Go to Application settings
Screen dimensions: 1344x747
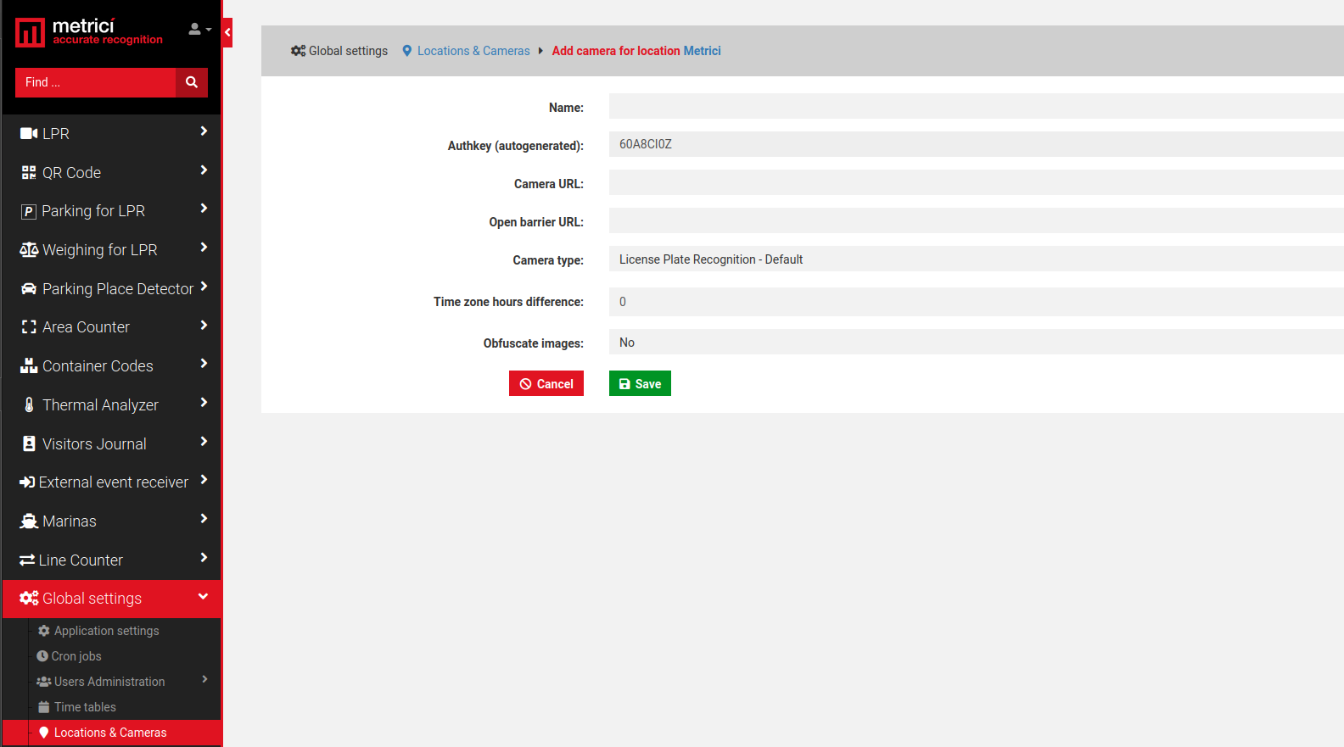click(x=107, y=631)
